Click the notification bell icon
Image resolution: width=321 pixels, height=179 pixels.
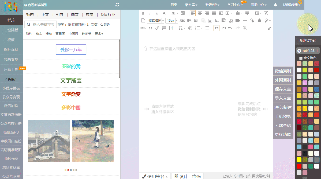click(x=275, y=5)
